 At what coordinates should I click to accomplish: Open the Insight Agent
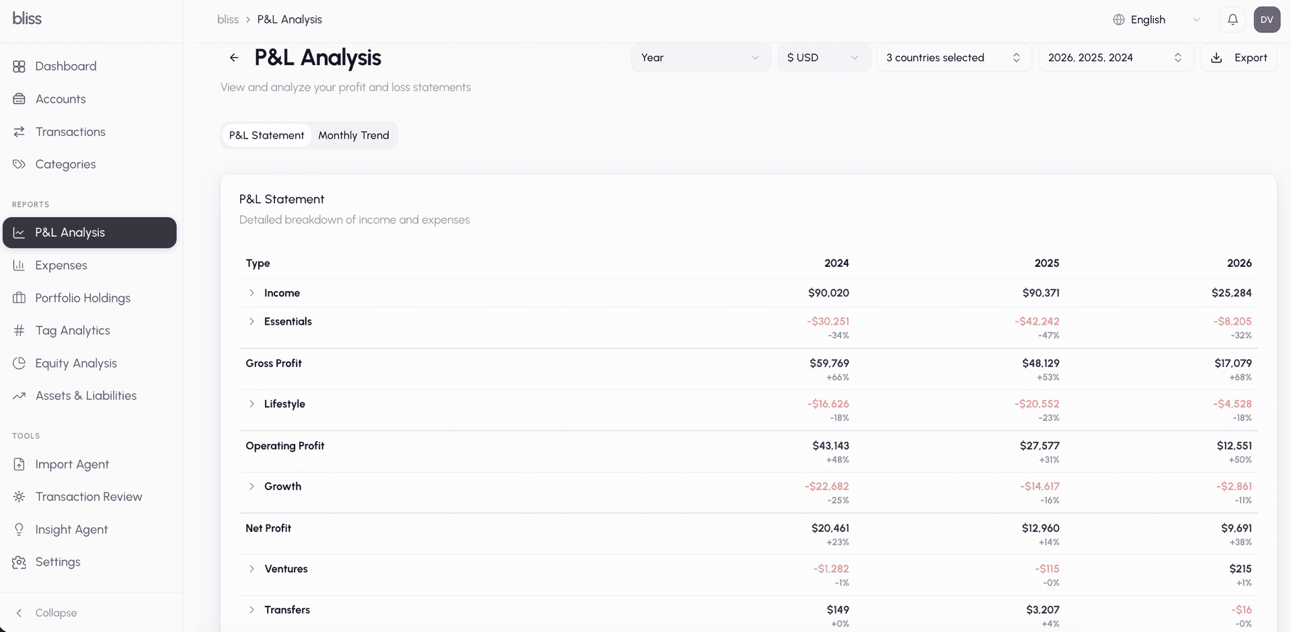pyautogui.click(x=72, y=529)
